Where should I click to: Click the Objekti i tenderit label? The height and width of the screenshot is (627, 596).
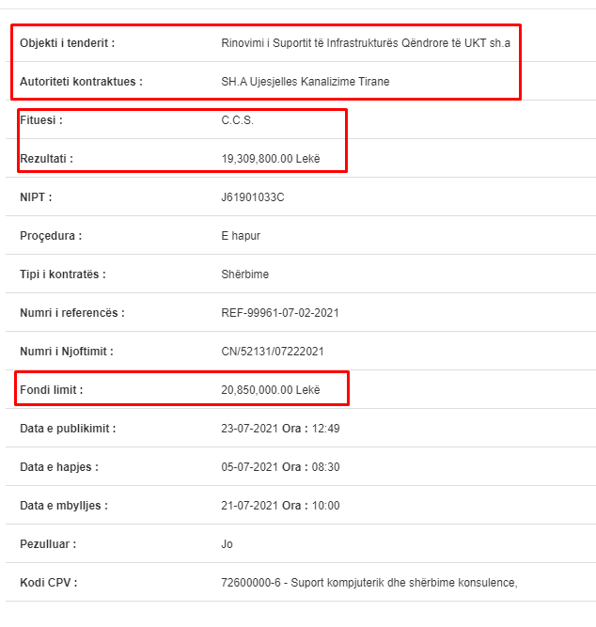click(x=67, y=43)
